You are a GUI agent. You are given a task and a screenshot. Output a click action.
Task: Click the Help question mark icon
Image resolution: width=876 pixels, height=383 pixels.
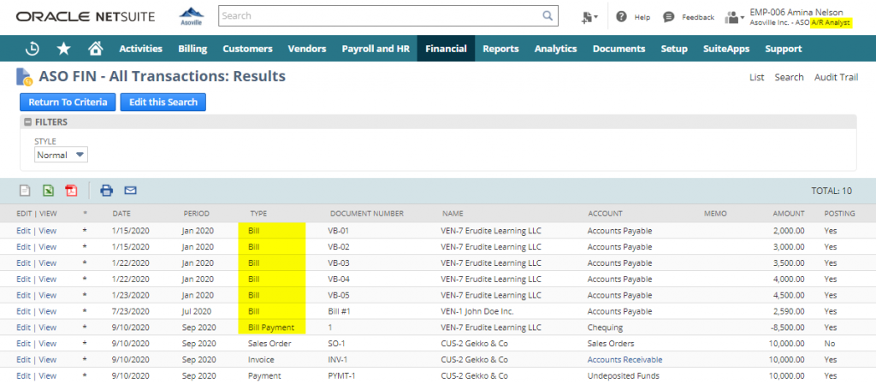[621, 17]
